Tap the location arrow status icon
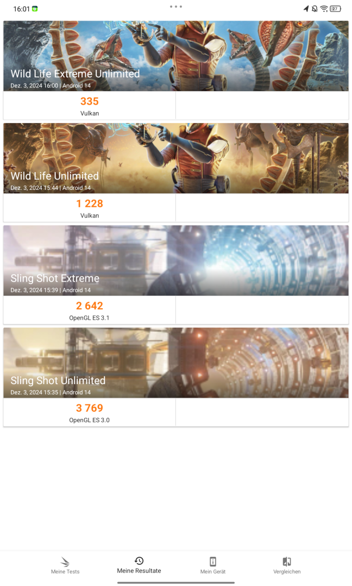Image resolution: width=352 pixels, height=586 pixels. click(306, 9)
